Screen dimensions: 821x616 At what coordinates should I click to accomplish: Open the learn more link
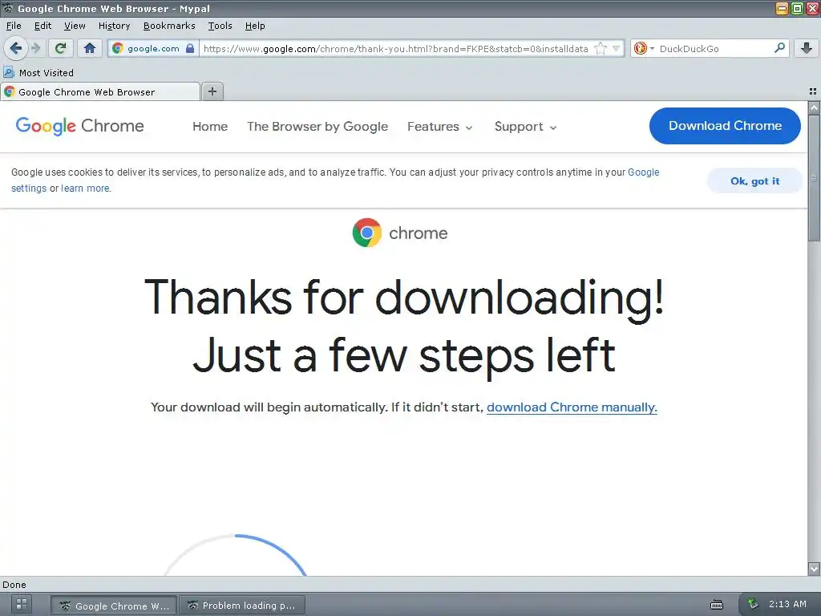pyautogui.click(x=85, y=188)
